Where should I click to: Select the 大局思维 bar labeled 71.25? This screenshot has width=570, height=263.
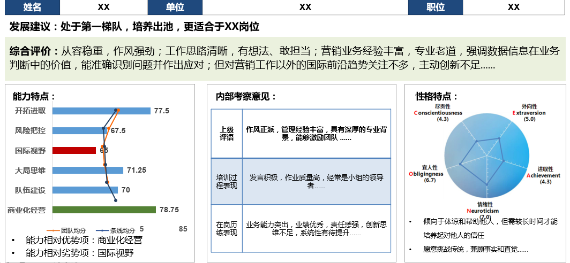click(x=88, y=170)
